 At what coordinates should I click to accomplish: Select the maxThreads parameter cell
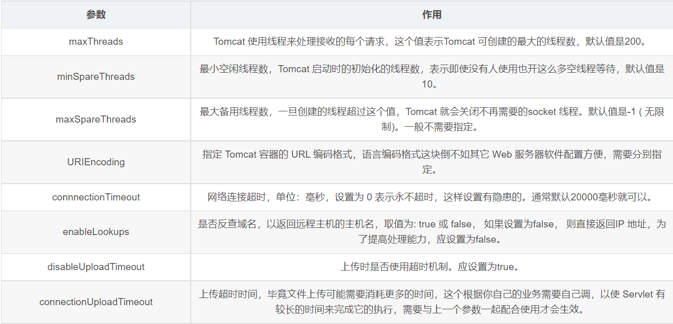pos(96,42)
